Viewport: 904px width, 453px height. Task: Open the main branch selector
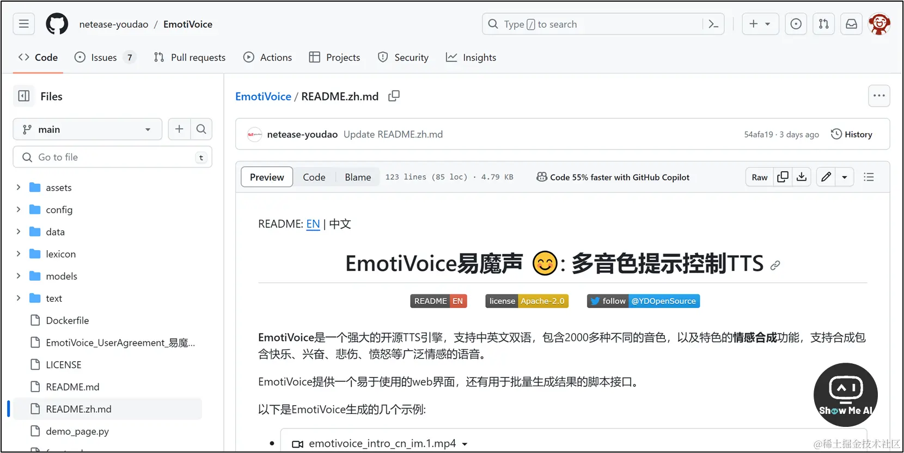coord(88,129)
